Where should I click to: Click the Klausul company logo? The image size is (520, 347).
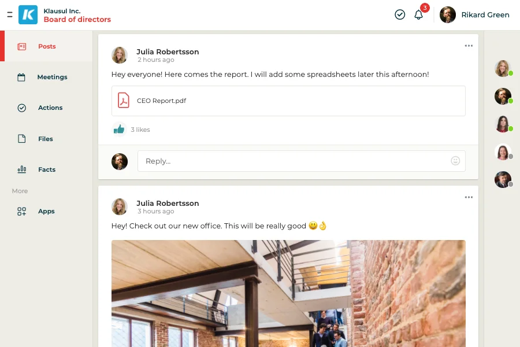click(x=28, y=14)
